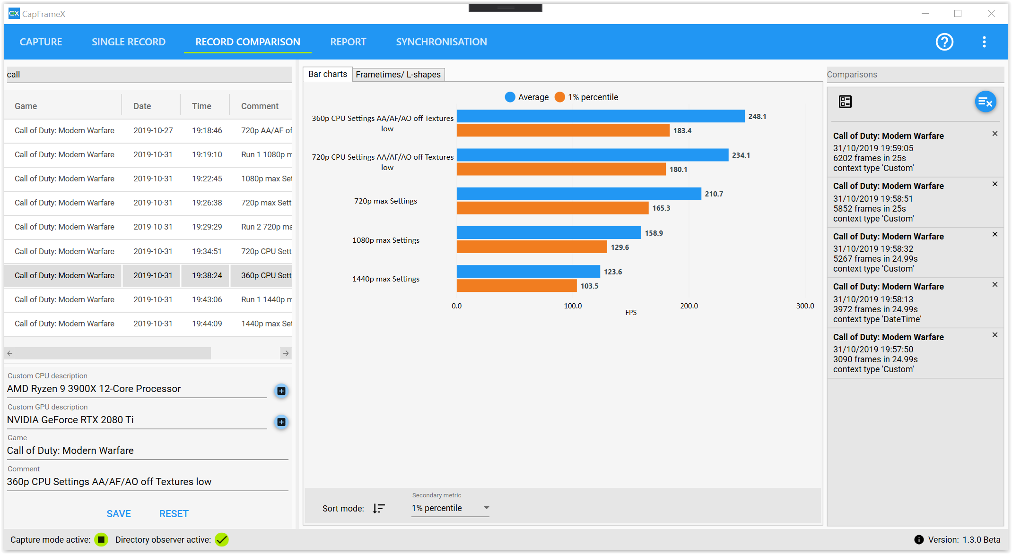The image size is (1012, 554).
Task: Select the RECORD COMPARISON tab
Action: point(248,42)
